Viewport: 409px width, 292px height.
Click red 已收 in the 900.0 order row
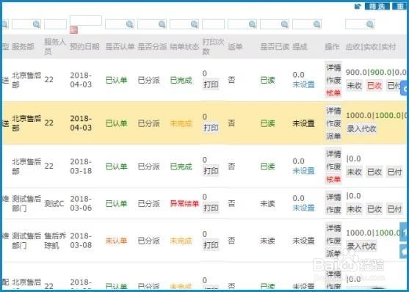click(x=374, y=86)
